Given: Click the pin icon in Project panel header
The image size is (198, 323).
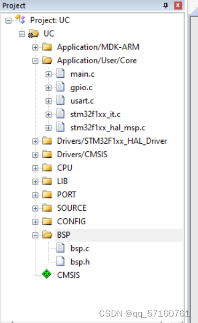Looking at the screenshot, I should click(x=165, y=5).
